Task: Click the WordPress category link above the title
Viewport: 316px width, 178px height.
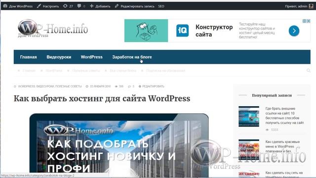Action: tap(27, 87)
